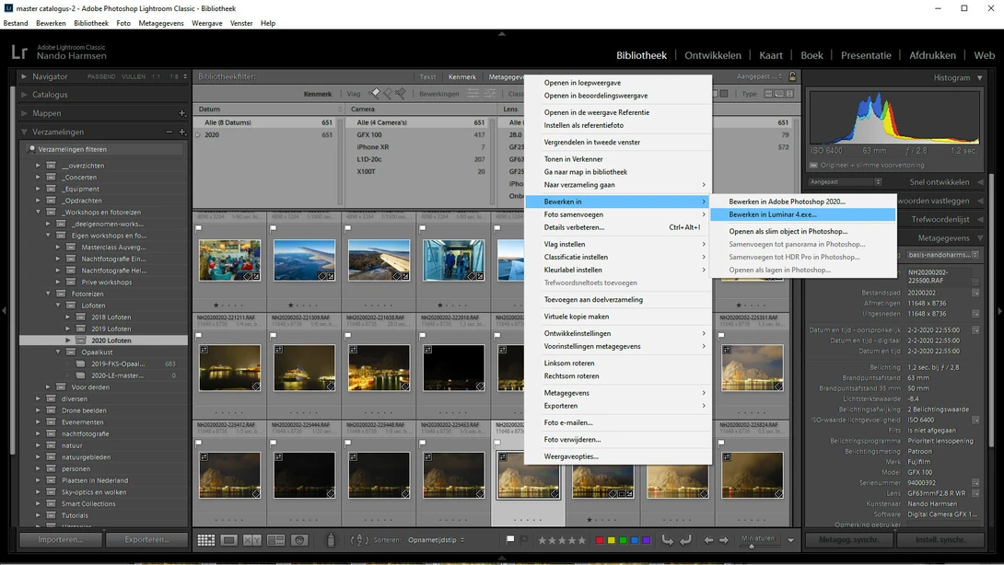
Task: Apply green color label swatch
Action: (623, 540)
